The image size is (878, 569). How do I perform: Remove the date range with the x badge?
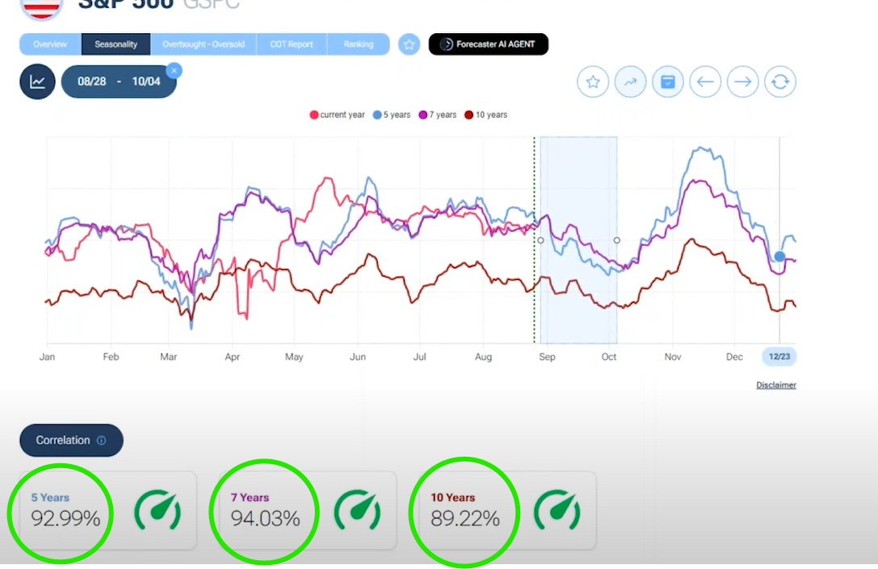pos(174,70)
